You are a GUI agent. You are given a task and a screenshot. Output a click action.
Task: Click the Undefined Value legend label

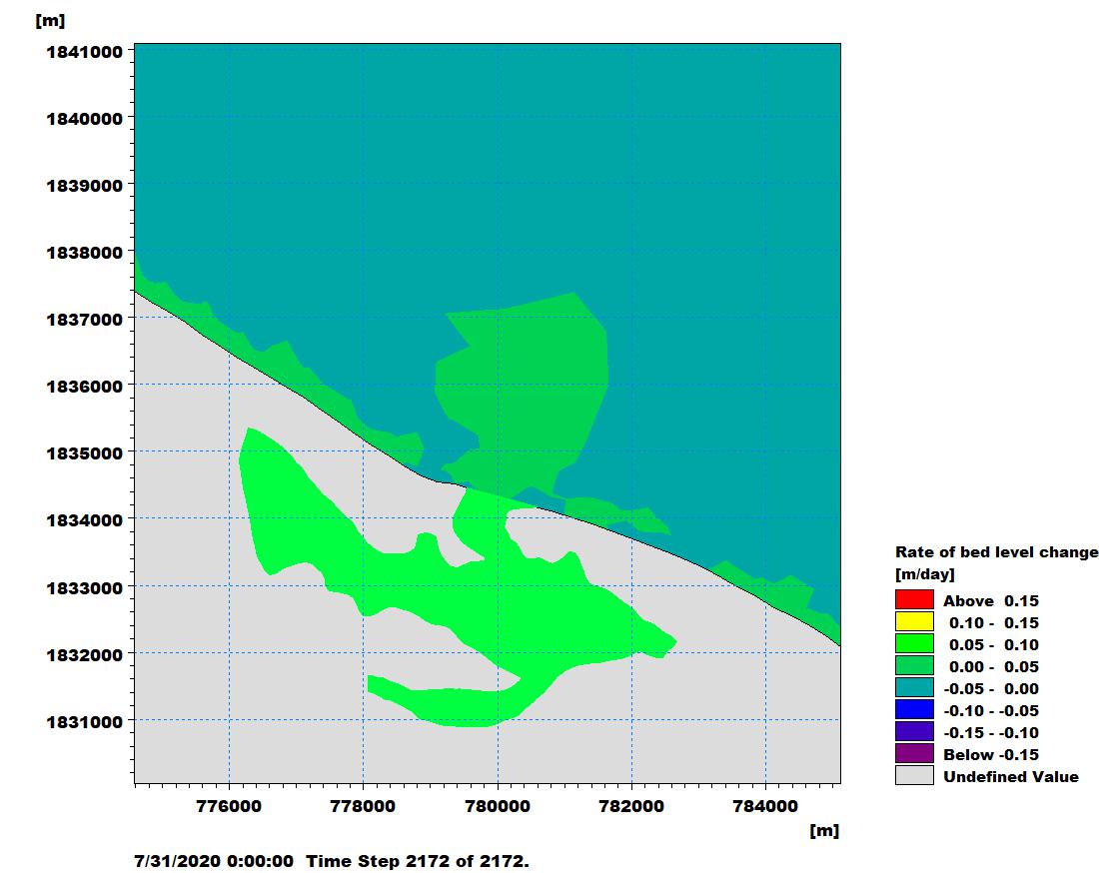(1011, 776)
